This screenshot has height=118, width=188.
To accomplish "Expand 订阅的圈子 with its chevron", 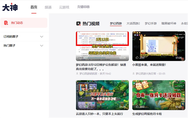I will pos(42,37).
